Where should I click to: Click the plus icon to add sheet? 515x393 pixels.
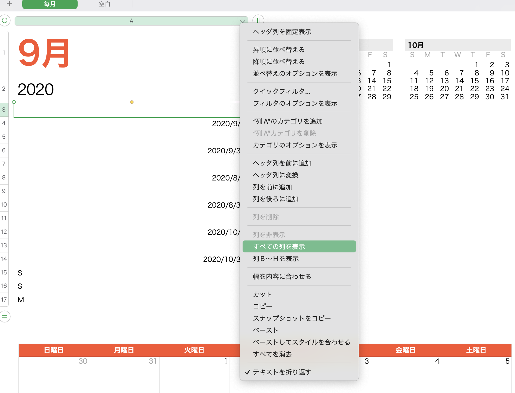pyautogui.click(x=9, y=4)
